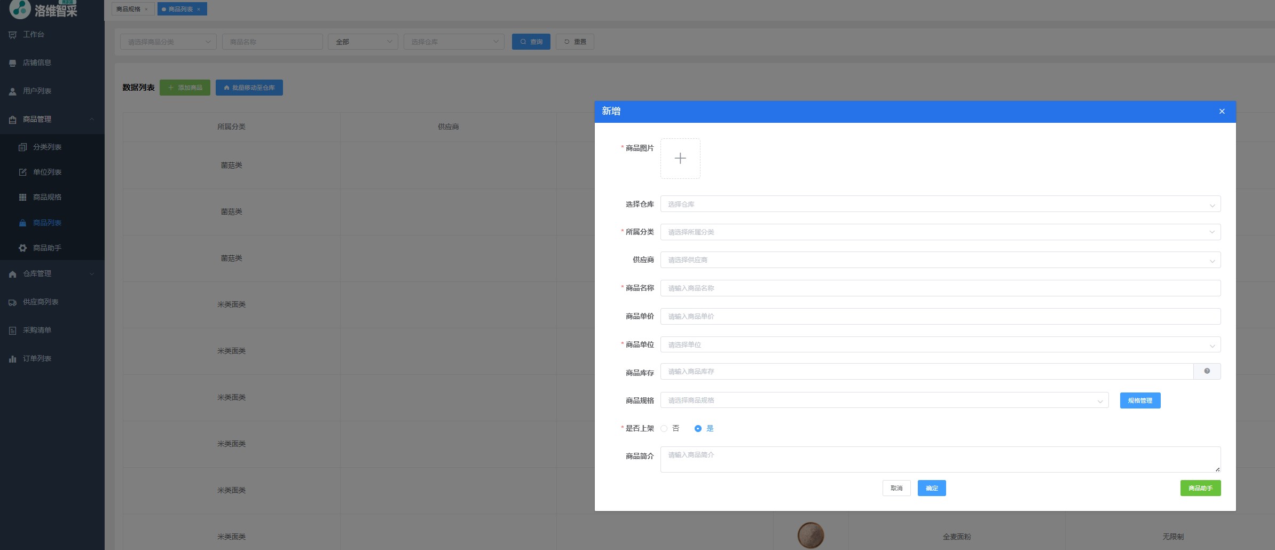This screenshot has height=550, width=1275.
Task: Focus the 请输入商品单价 input field
Action: (940, 316)
